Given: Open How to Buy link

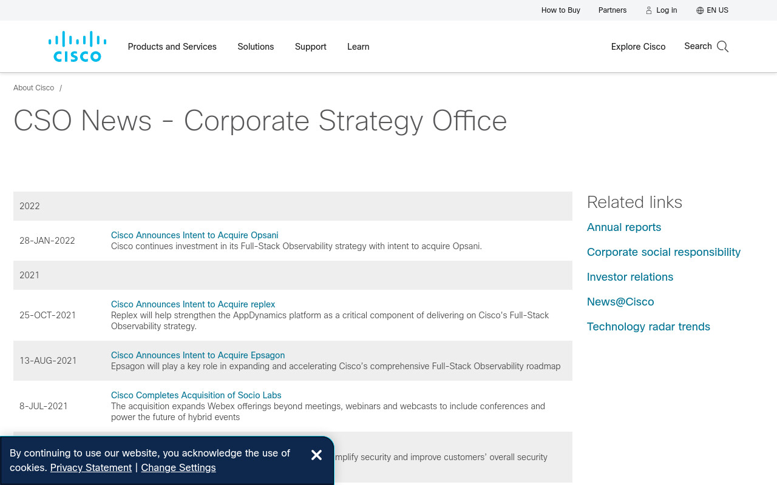Looking at the screenshot, I should pos(561,10).
